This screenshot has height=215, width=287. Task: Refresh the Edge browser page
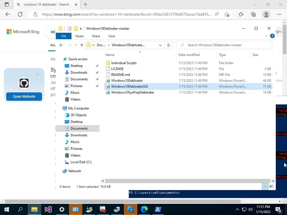point(20,14)
